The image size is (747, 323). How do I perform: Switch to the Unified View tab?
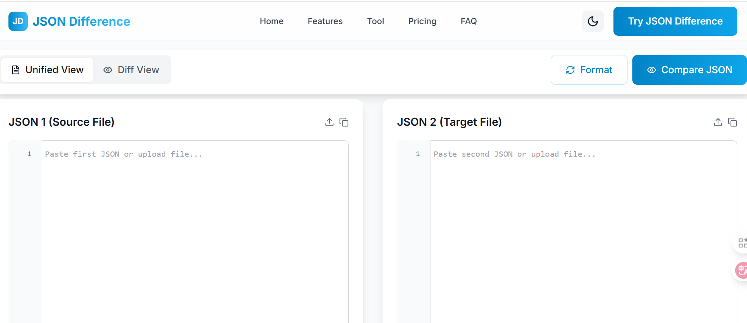47,70
